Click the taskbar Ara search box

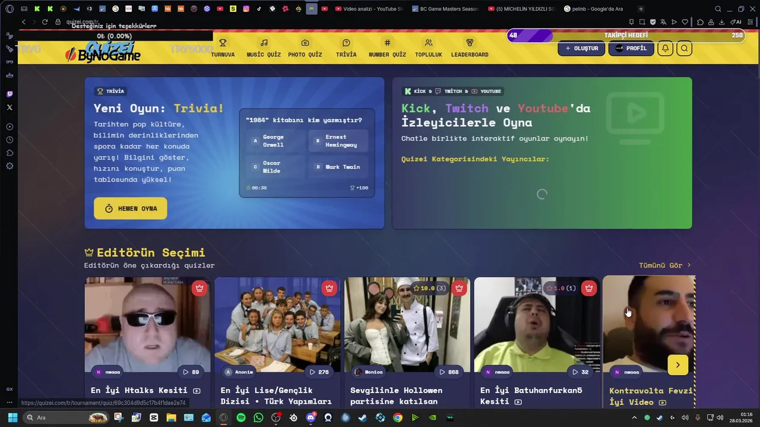[66, 418]
